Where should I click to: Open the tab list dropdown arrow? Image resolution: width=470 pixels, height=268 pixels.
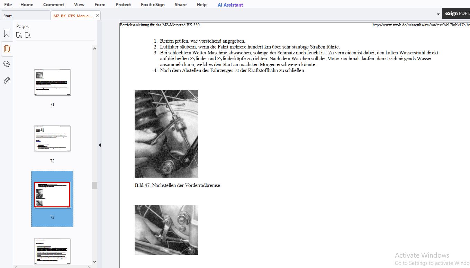point(438,14)
